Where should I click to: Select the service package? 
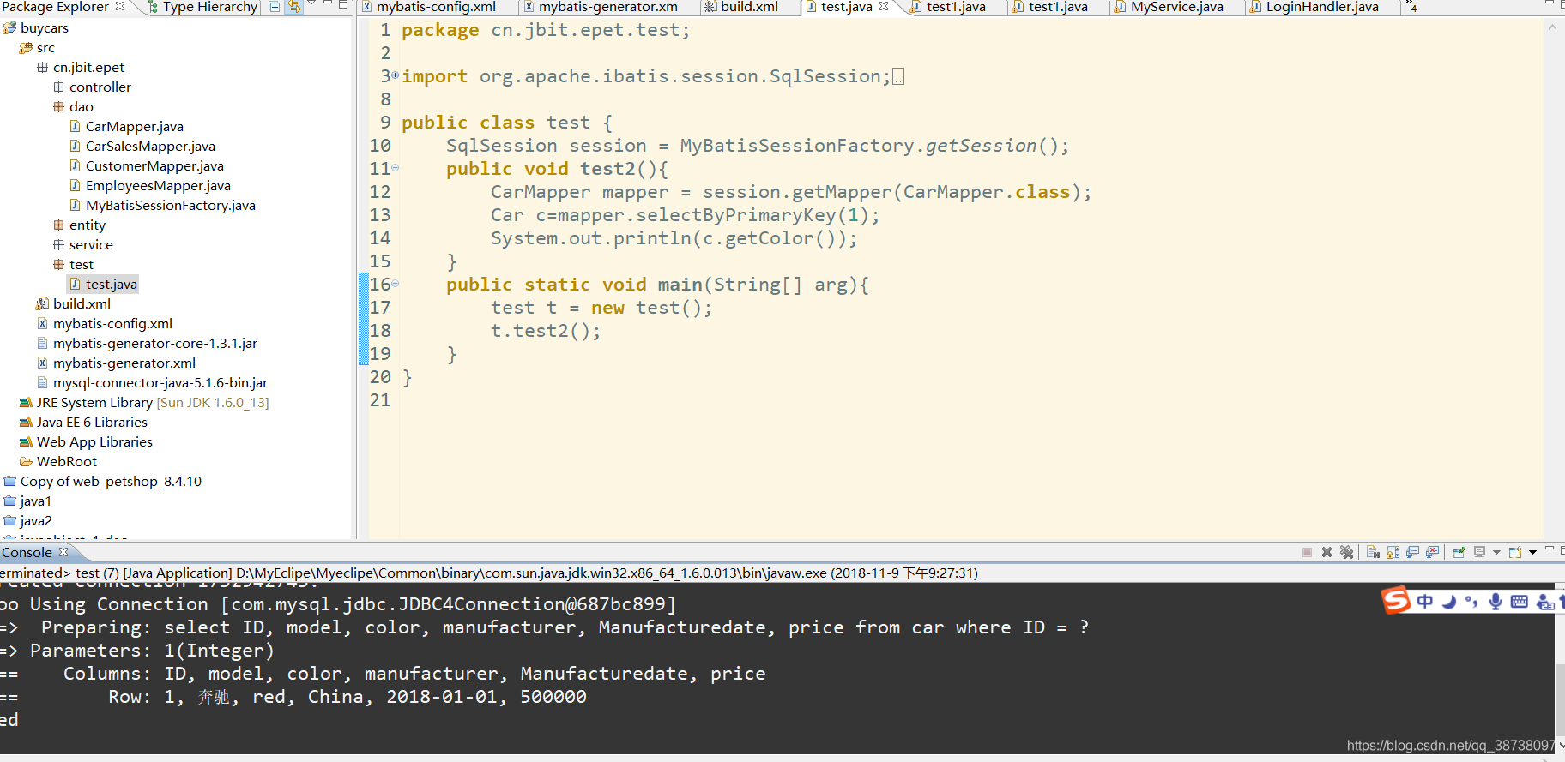91,245
